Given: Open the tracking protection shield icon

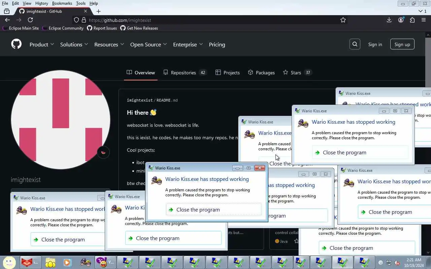Looking at the screenshot, I should click(76, 20).
